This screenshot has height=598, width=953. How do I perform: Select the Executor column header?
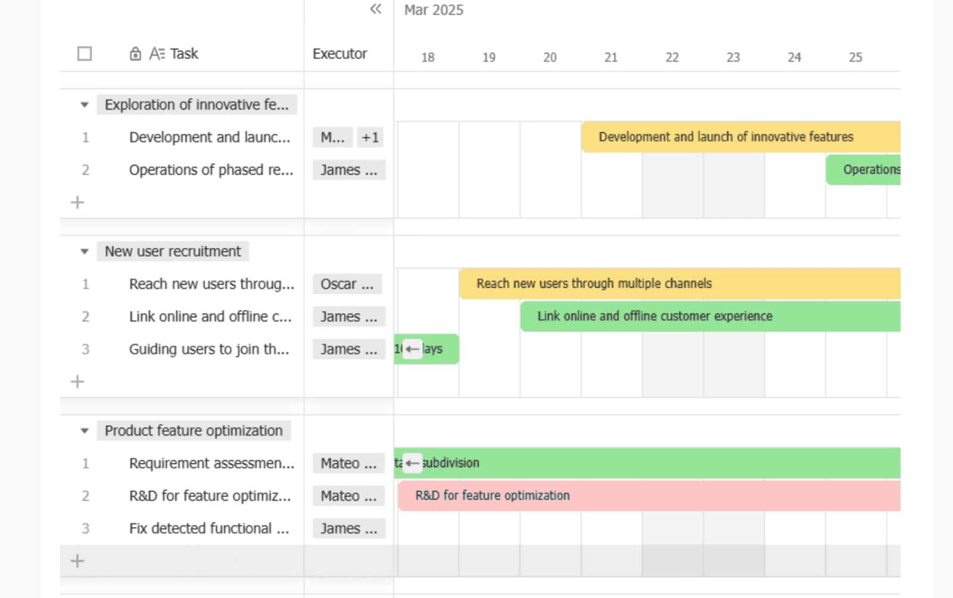coord(339,53)
